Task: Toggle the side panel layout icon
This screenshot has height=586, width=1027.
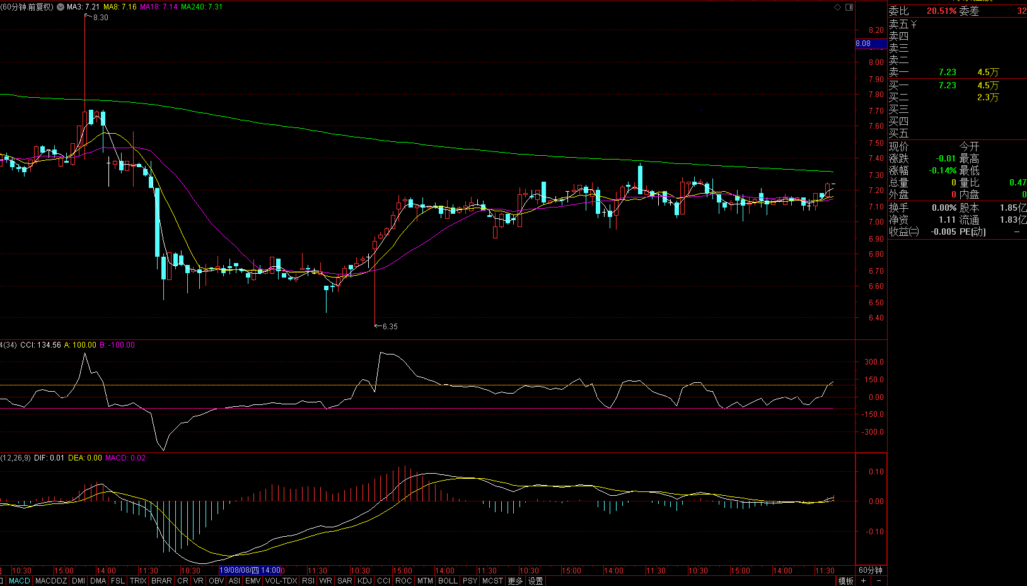Action: [x=849, y=7]
